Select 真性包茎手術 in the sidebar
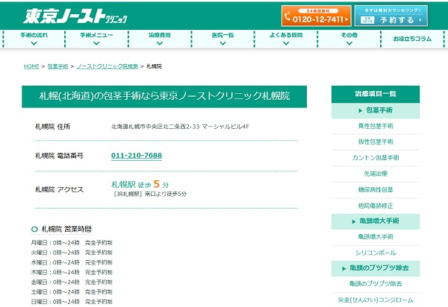 376,126
